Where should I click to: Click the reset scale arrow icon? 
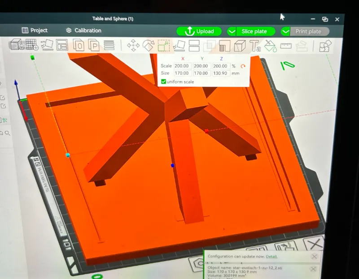click(243, 66)
